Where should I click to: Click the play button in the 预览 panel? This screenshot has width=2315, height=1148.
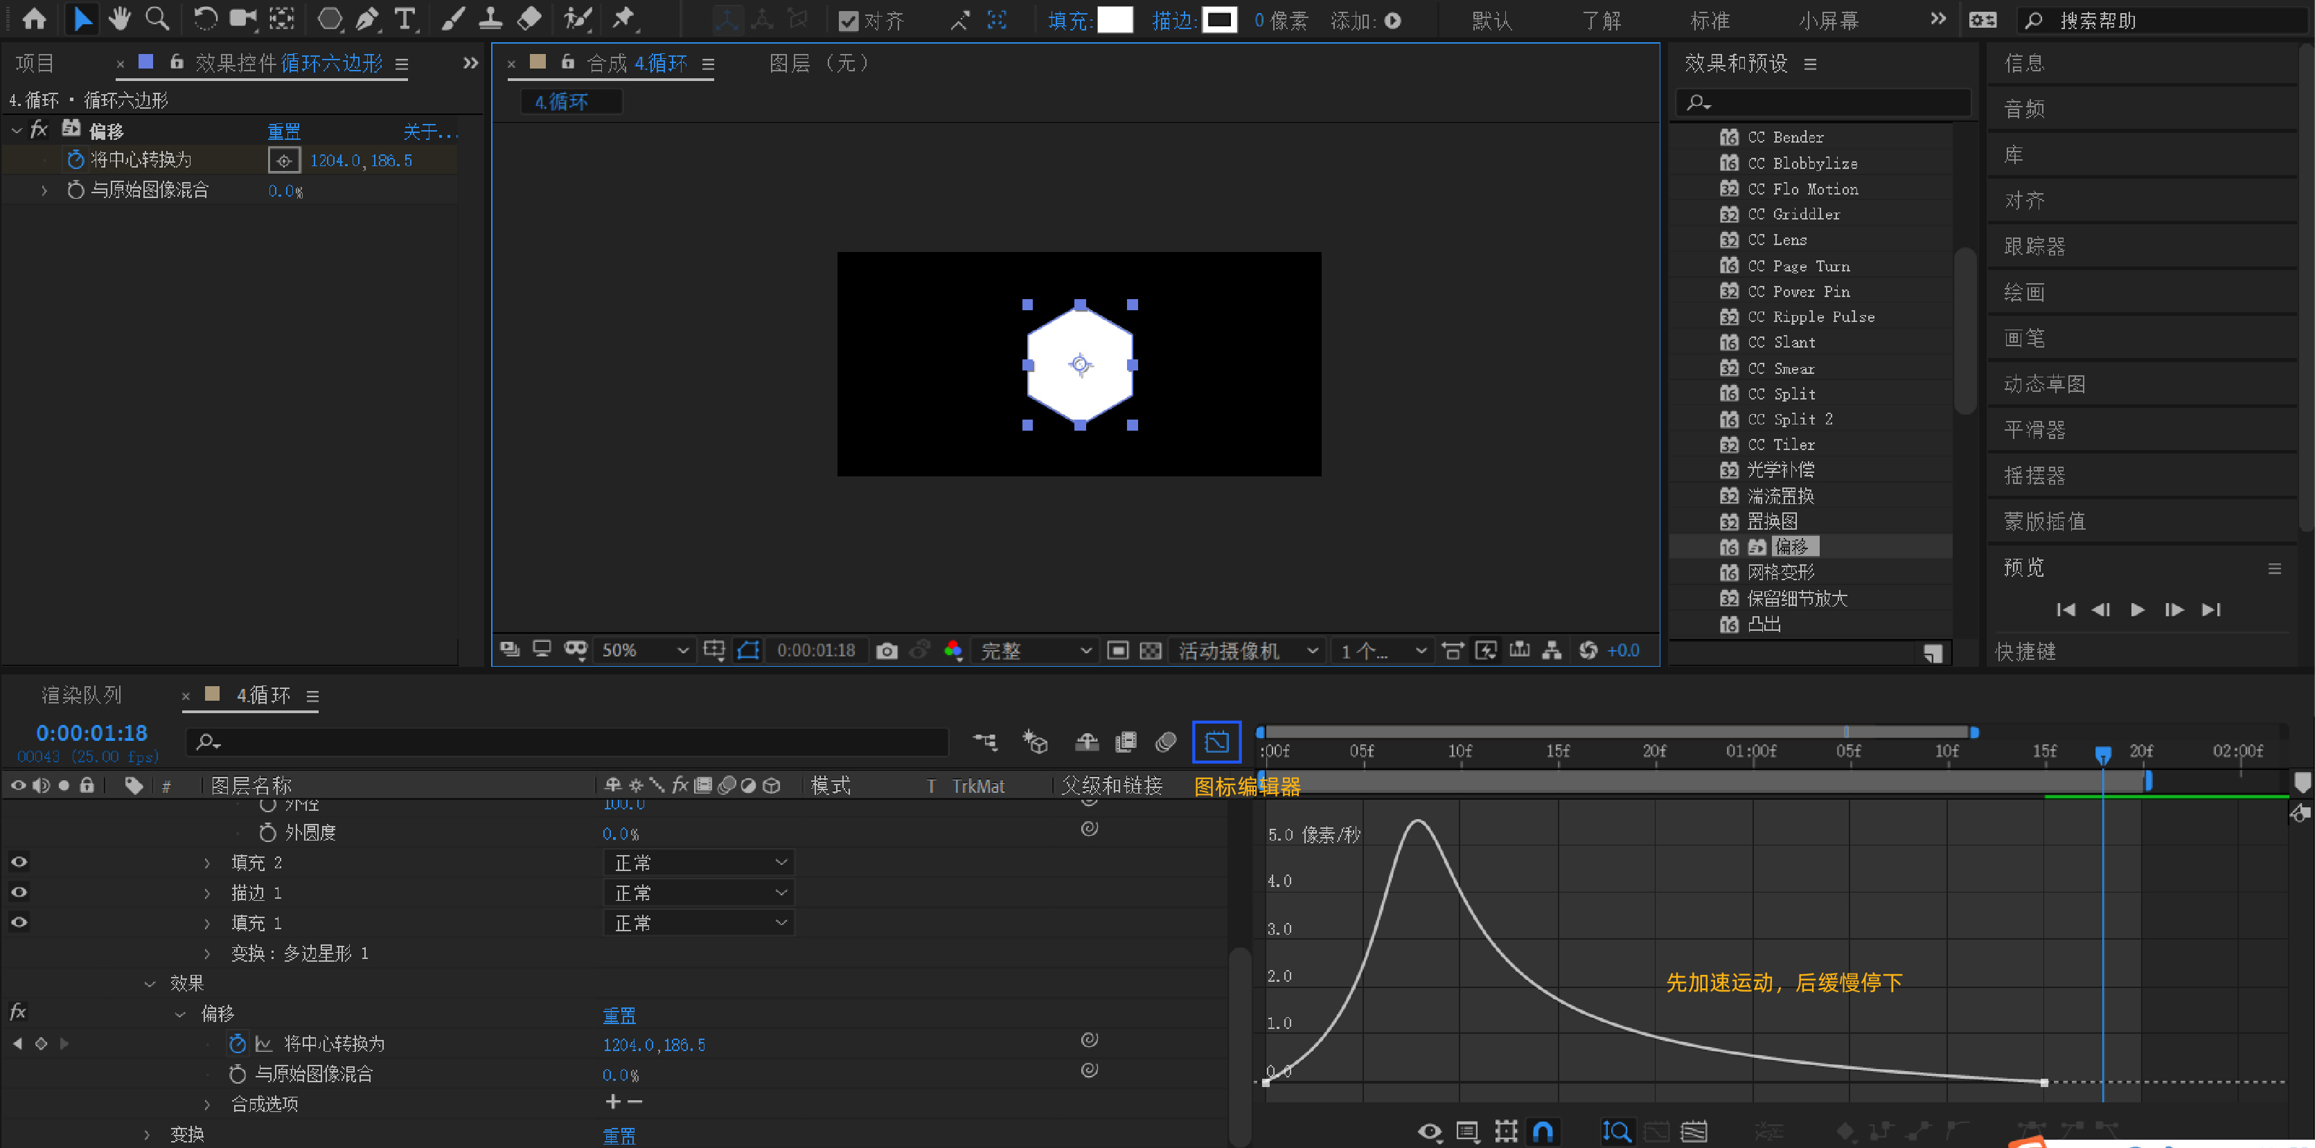click(x=2137, y=610)
